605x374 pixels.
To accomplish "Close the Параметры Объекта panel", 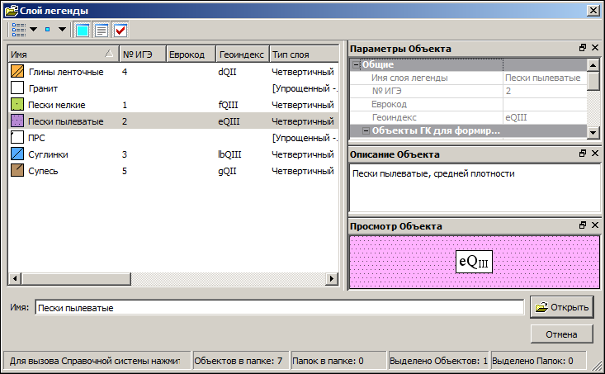I will tap(595, 48).
